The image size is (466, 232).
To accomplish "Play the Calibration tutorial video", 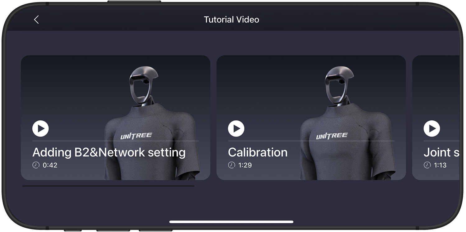I will pos(236,128).
